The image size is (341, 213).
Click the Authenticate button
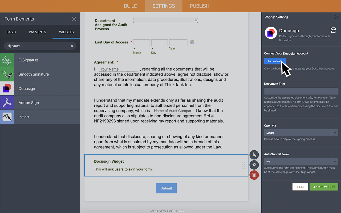275,61
